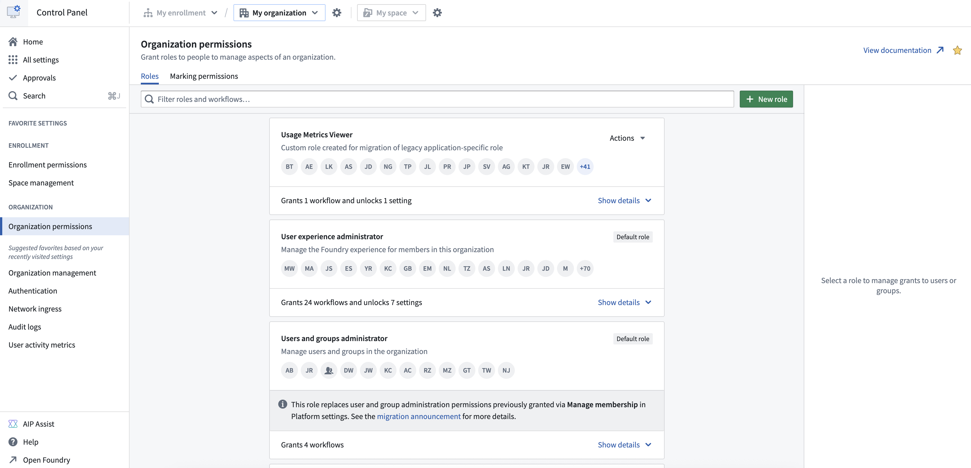
Task: Click the info icon in migration notice
Action: coord(283,404)
